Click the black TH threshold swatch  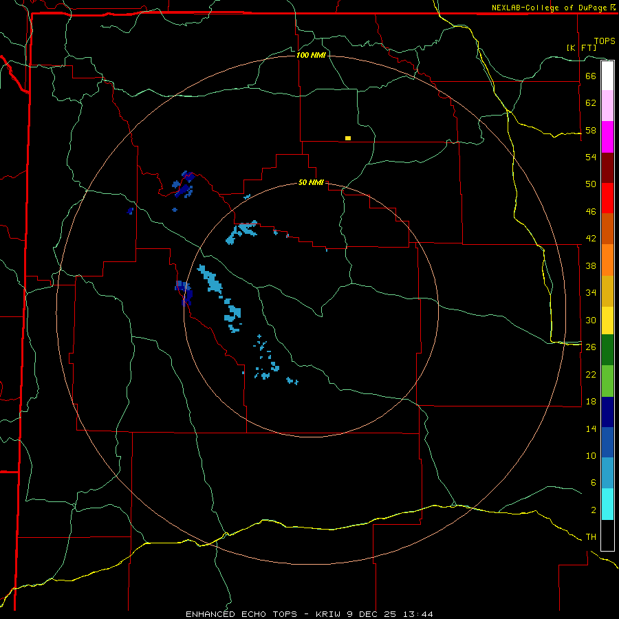(x=607, y=535)
